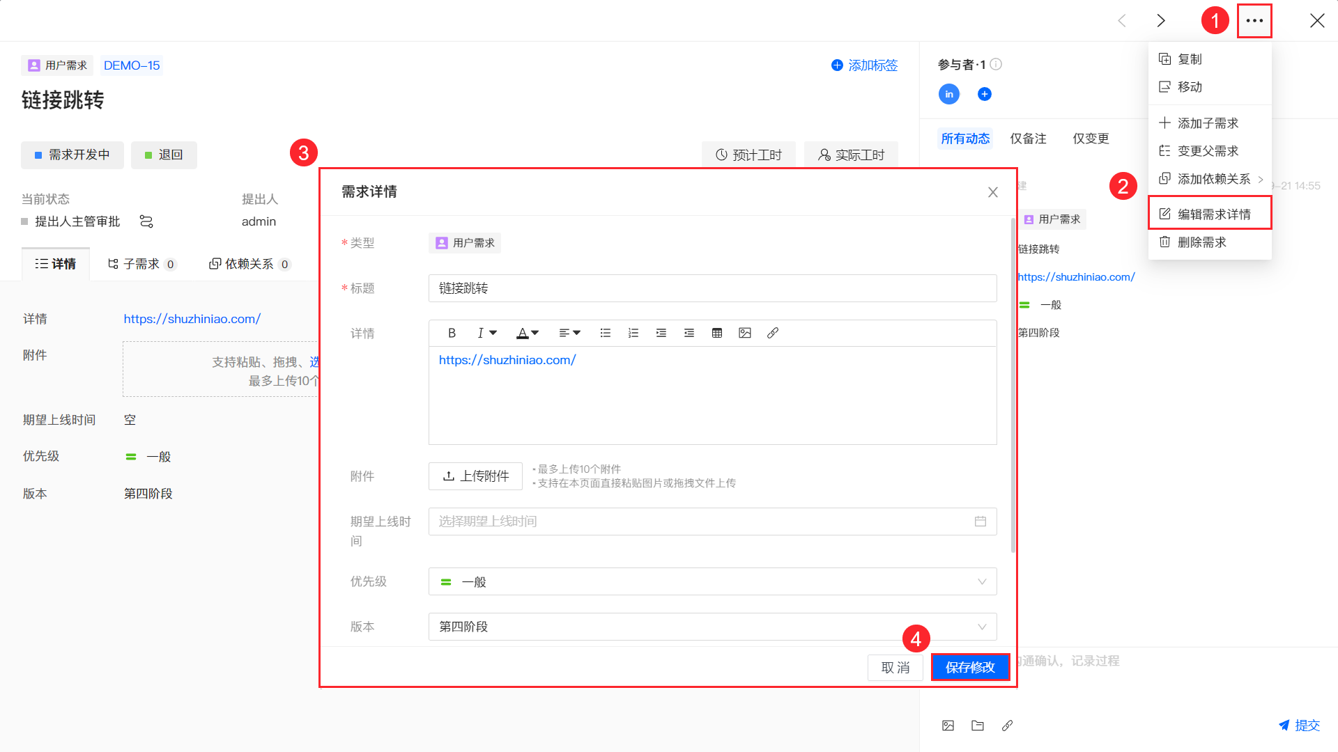Toggle bold formatting in the editor
The image size is (1338, 752).
[451, 333]
